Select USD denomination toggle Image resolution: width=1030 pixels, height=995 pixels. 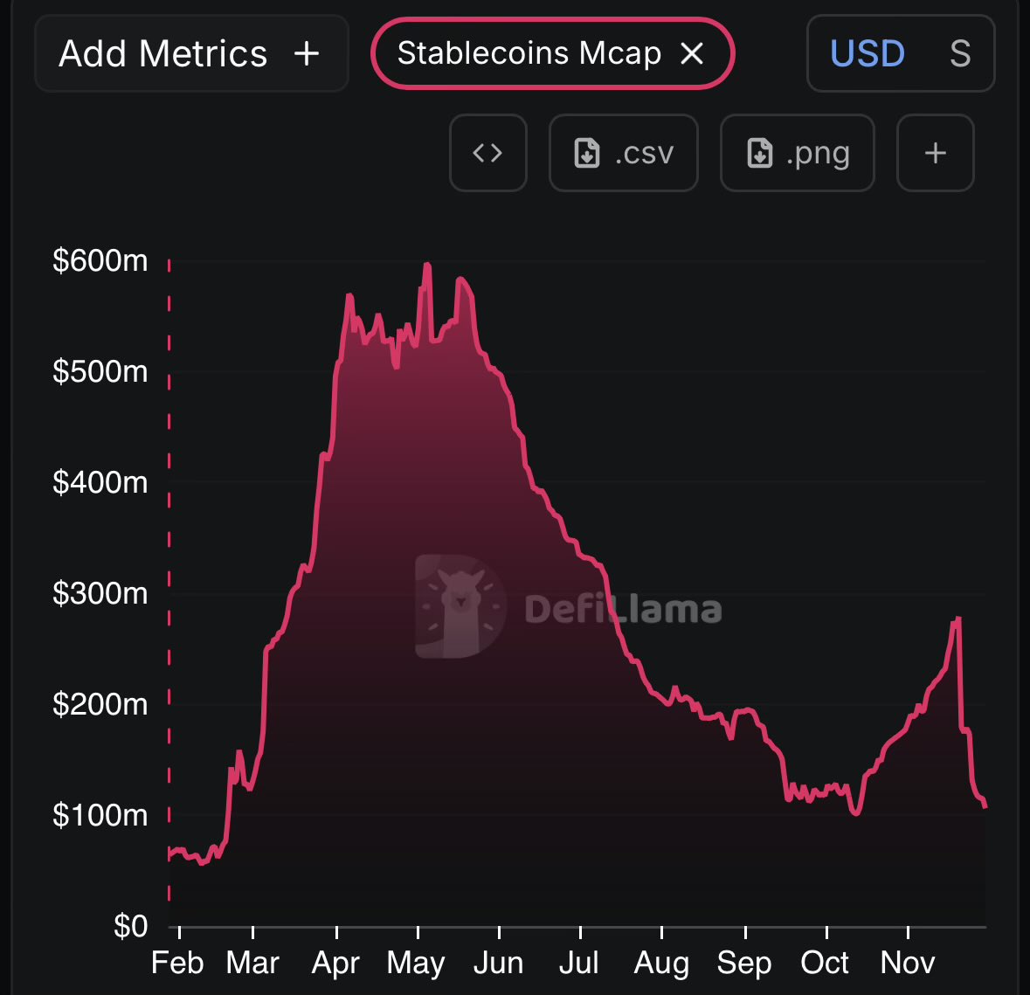(x=867, y=54)
